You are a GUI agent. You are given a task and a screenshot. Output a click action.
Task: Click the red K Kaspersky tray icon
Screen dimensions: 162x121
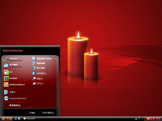[x=151, y=118]
